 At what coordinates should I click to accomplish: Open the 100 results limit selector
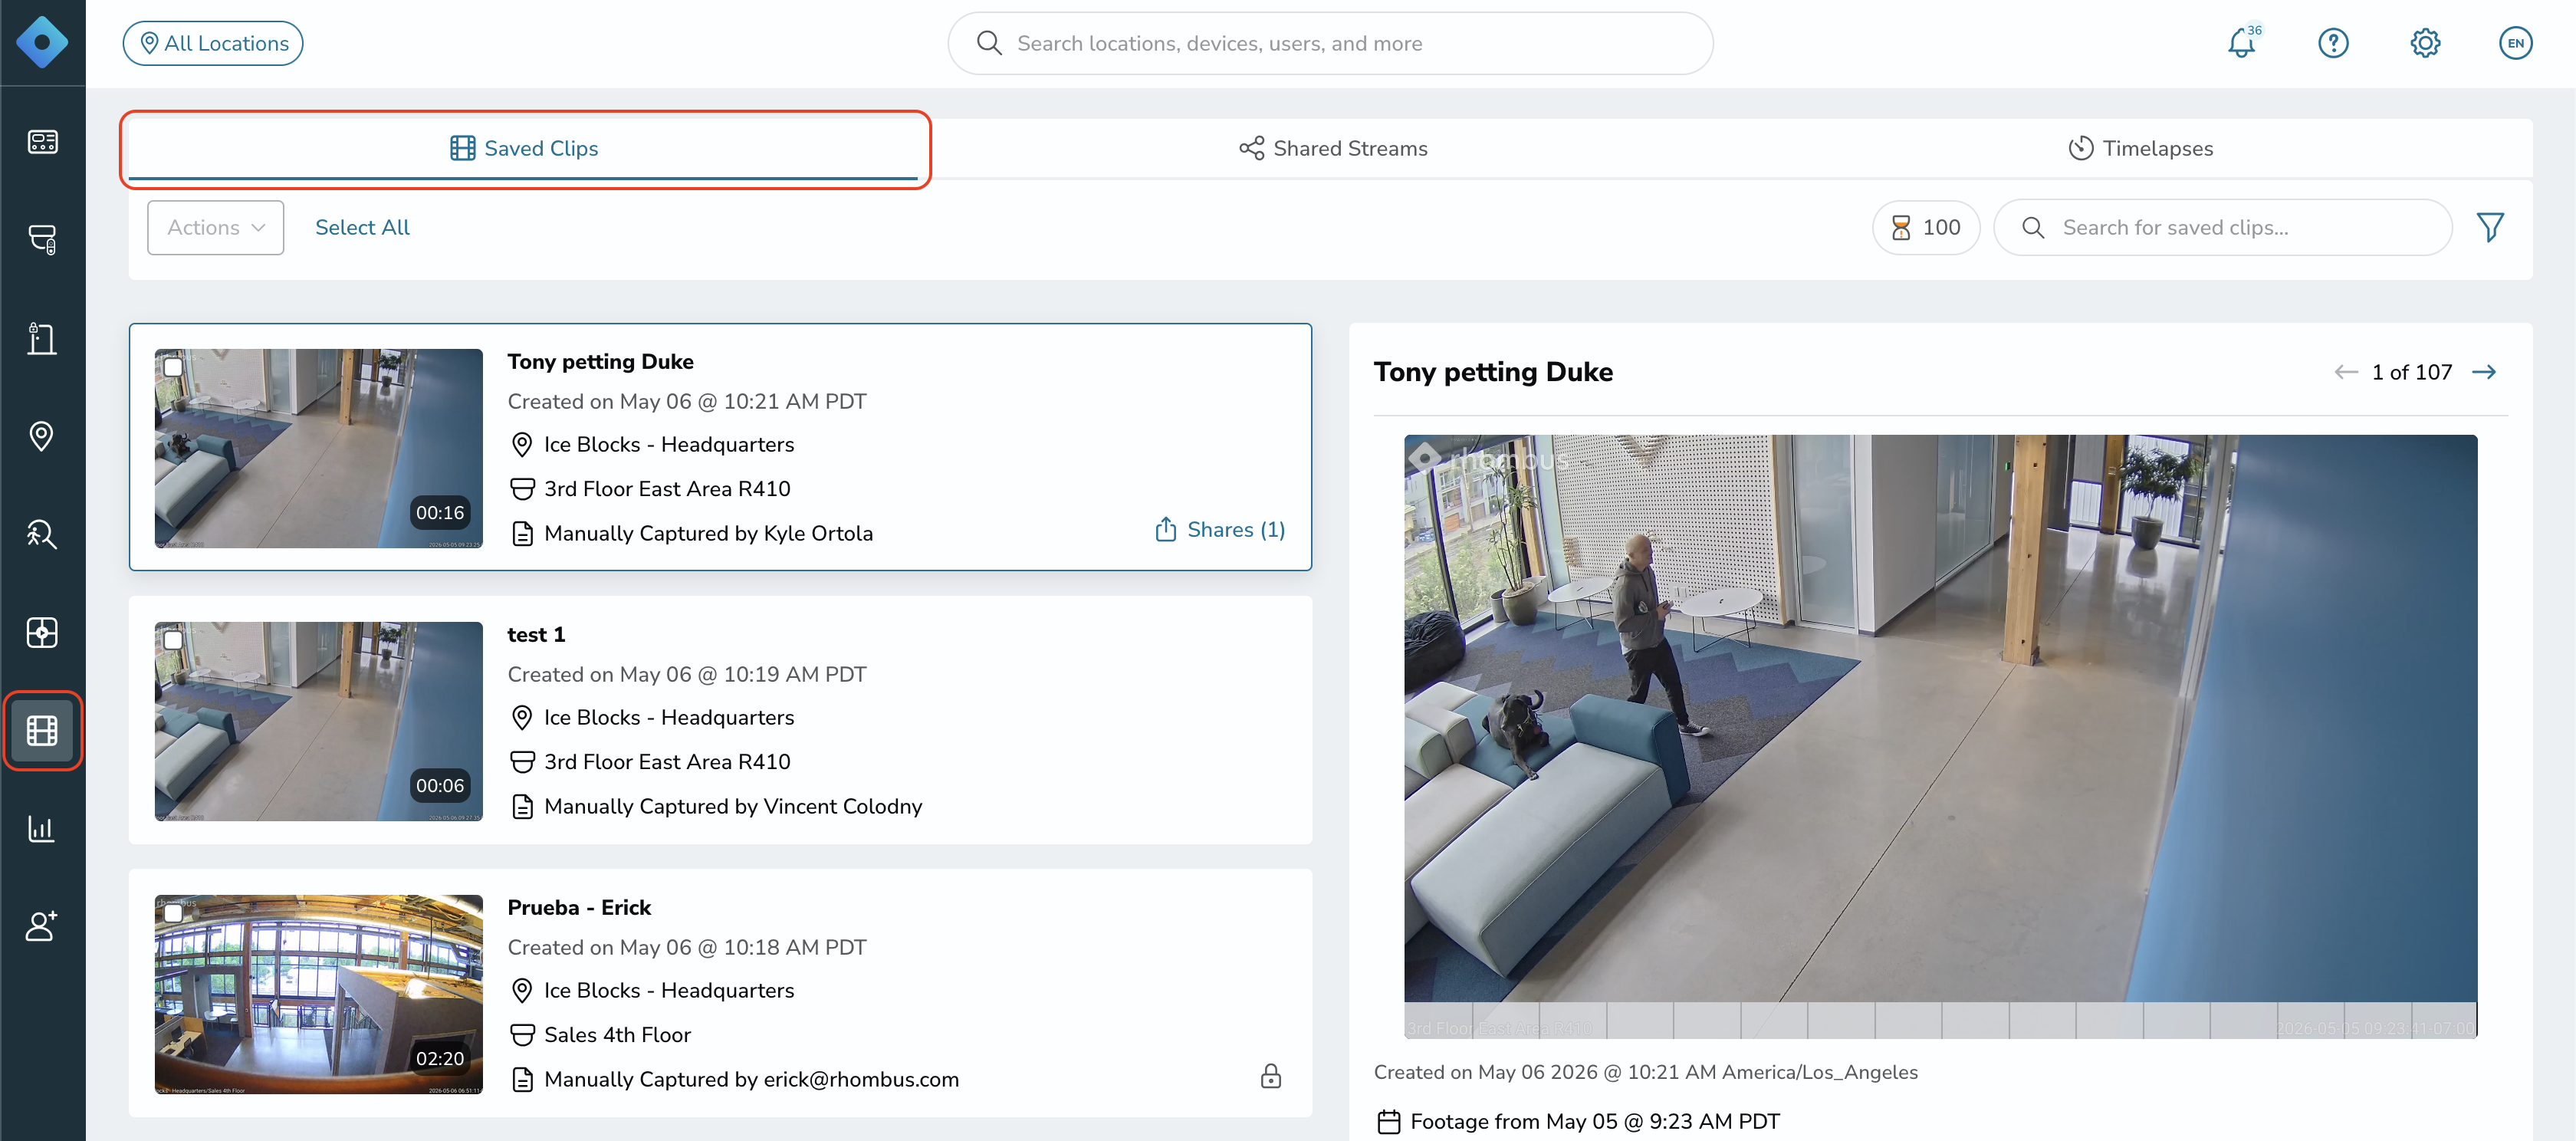coord(1925,227)
